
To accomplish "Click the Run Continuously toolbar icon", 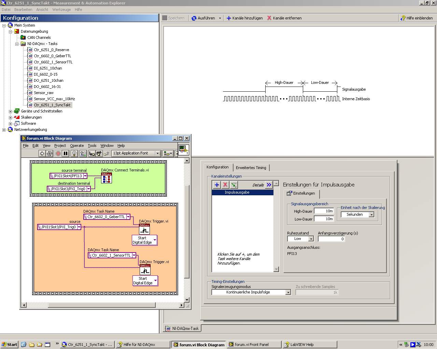I will (x=50, y=153).
